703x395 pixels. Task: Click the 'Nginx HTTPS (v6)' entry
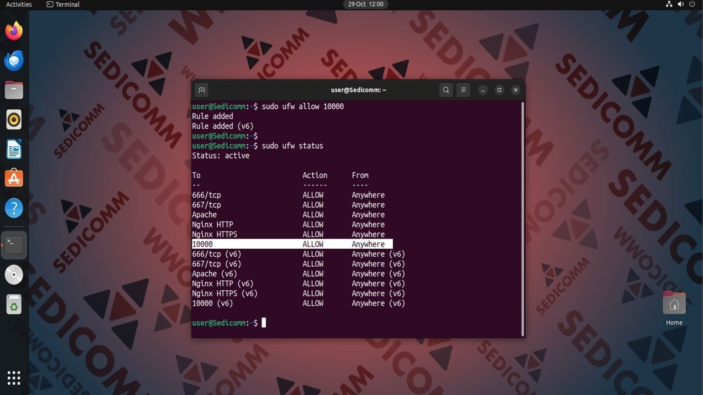(x=225, y=294)
